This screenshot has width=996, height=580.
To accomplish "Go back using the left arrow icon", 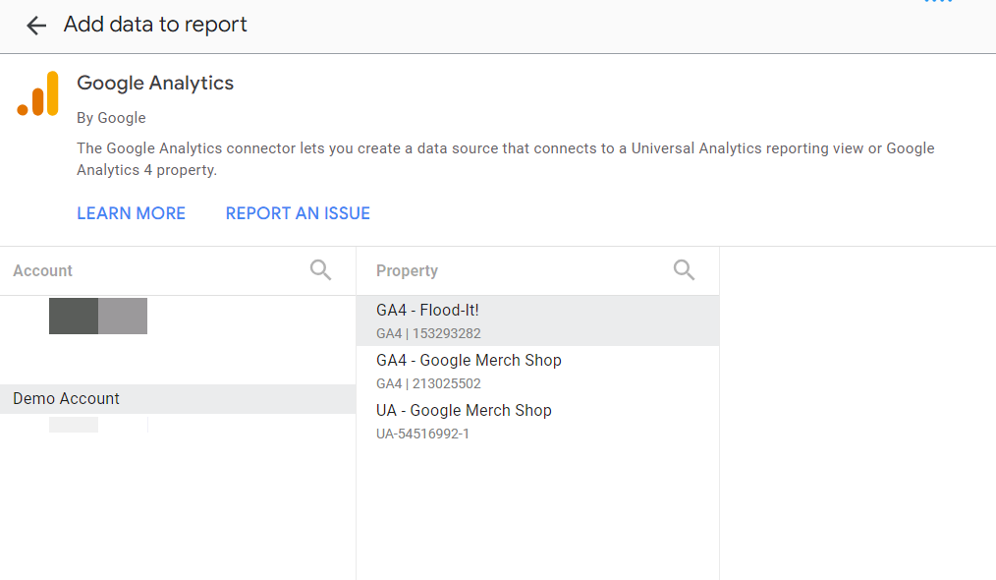I will pos(36,26).
